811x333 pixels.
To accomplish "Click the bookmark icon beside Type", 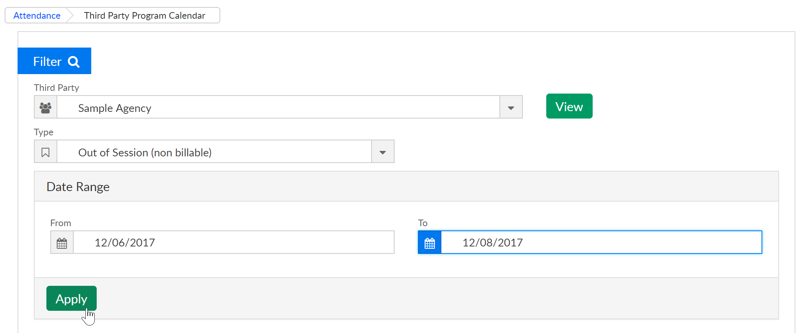I will (46, 152).
